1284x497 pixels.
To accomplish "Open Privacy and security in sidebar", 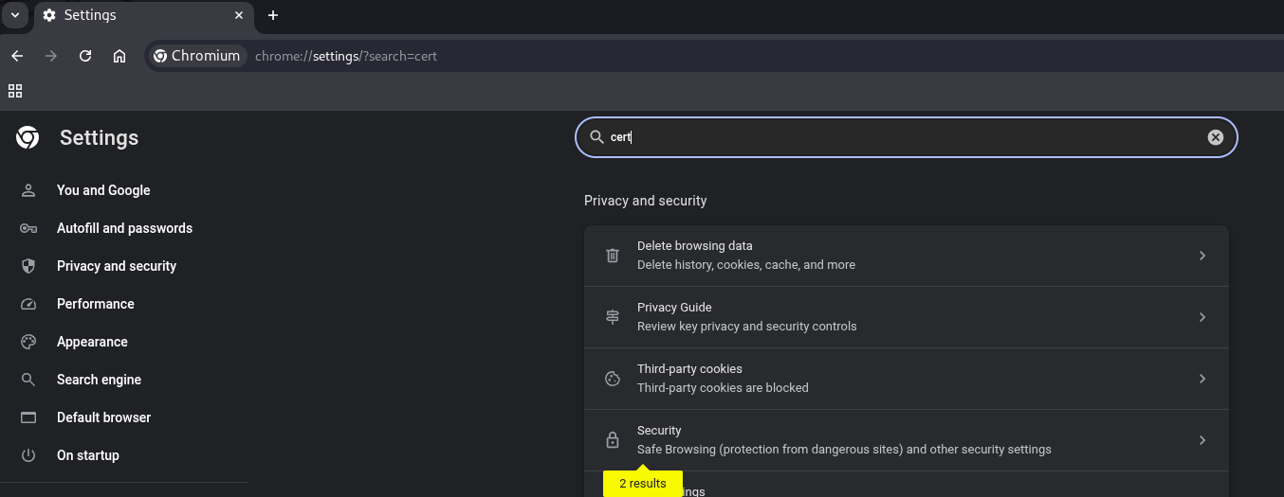I will pyautogui.click(x=116, y=266).
